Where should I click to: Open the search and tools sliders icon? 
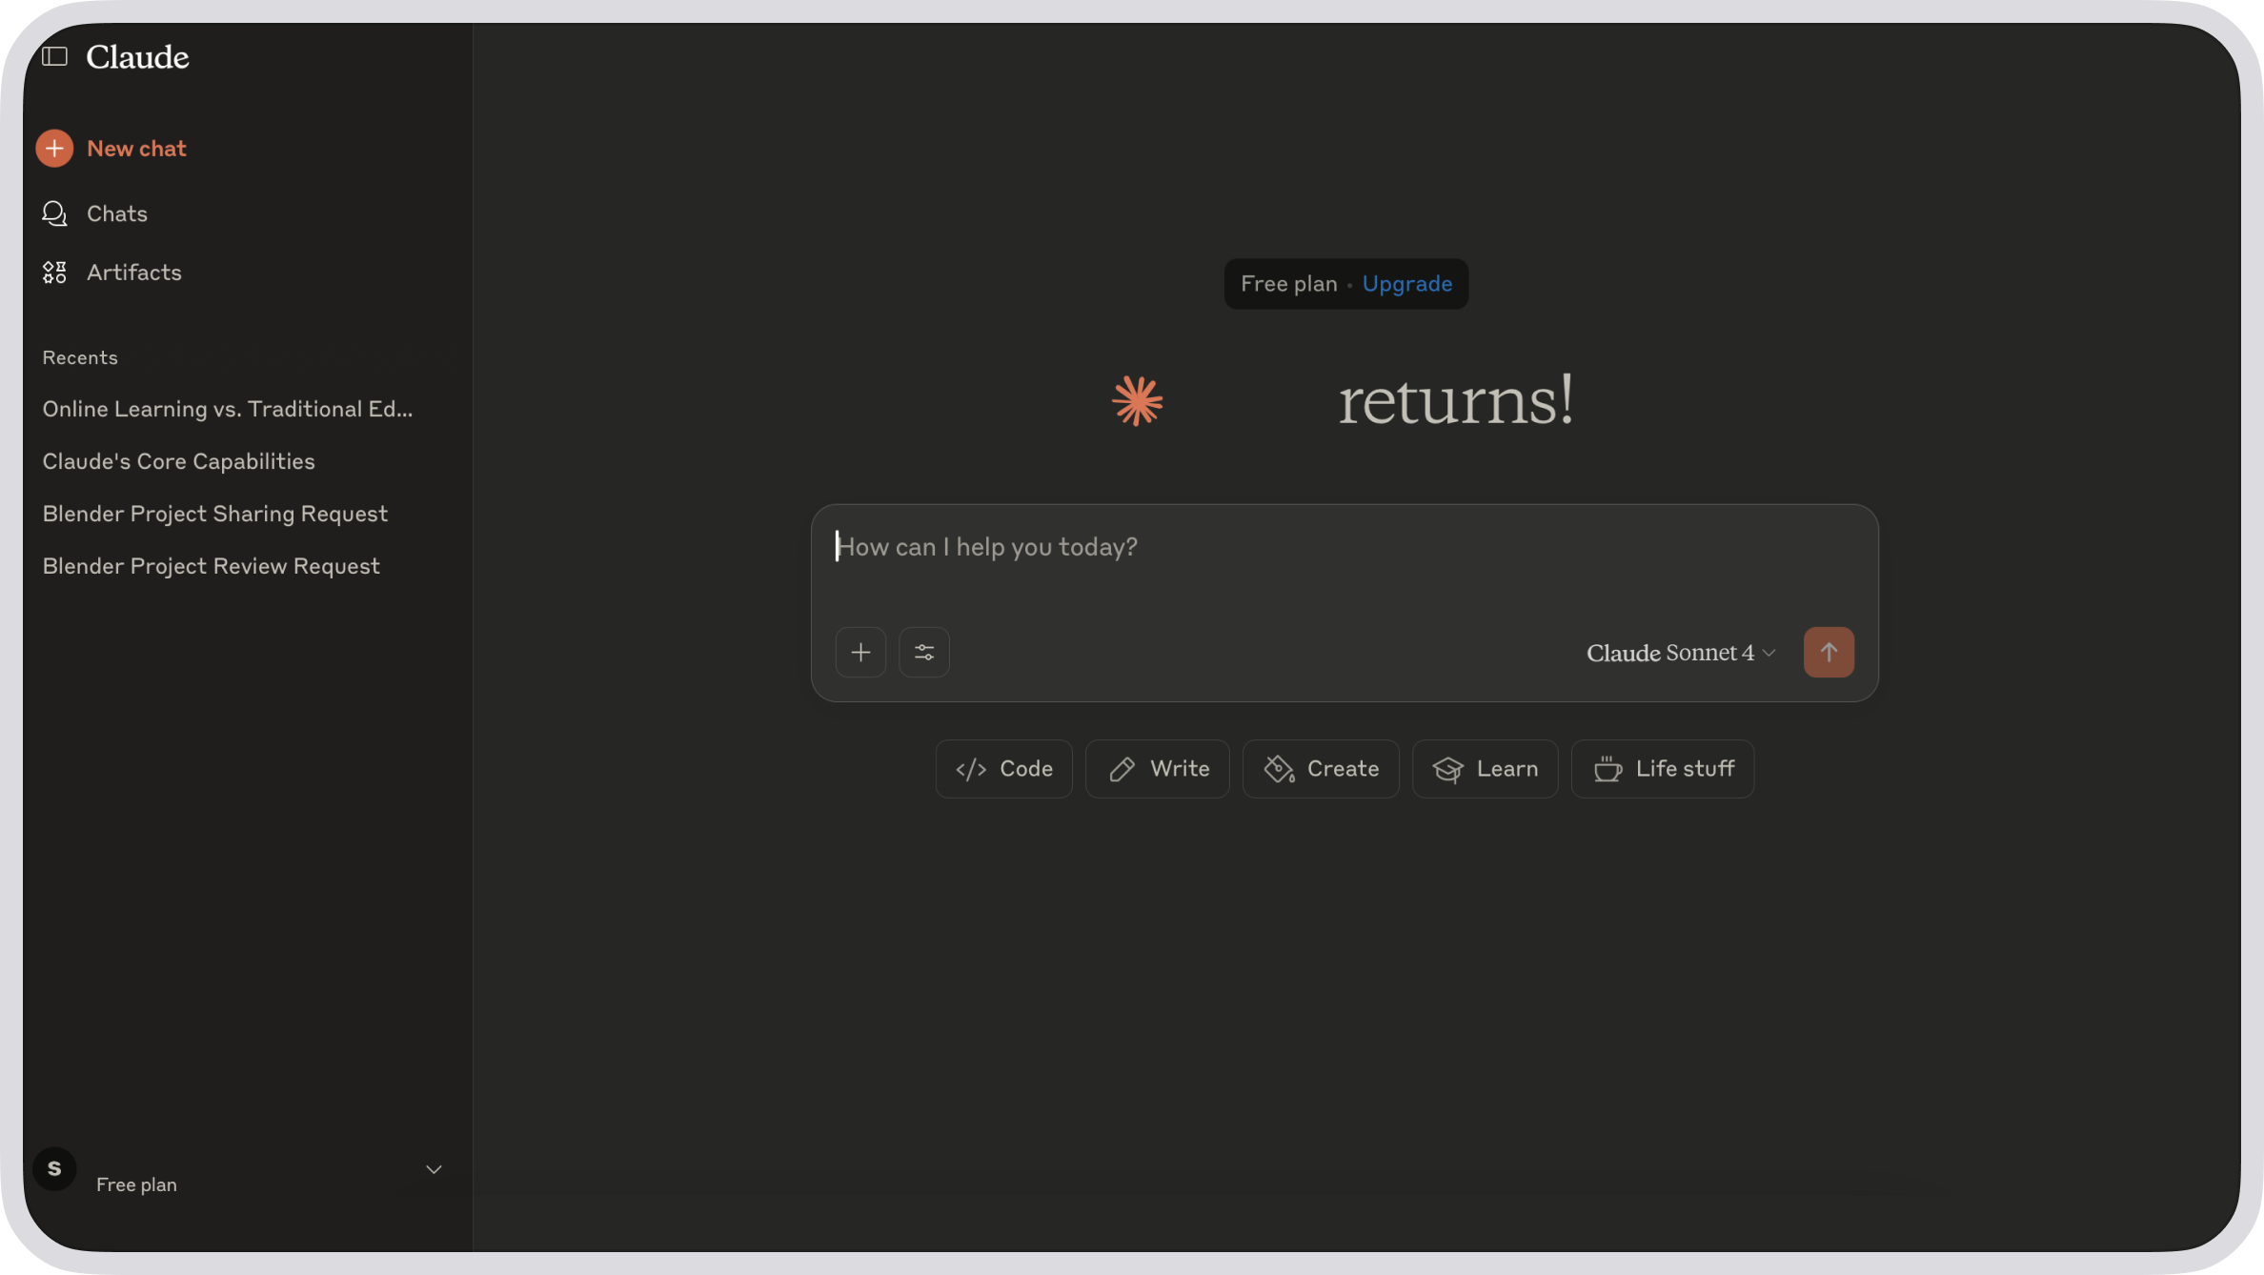[924, 653]
